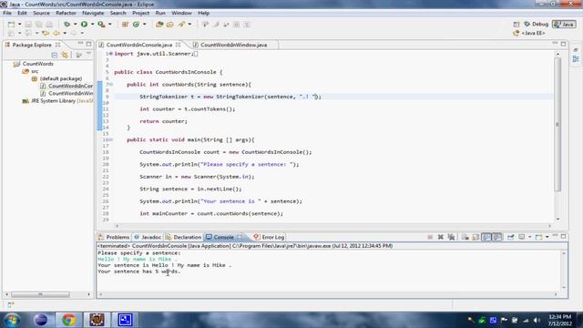Open the Debug configurations dropdown arrow
Image resolution: width=583 pixels, height=328 pixels.
75,25
